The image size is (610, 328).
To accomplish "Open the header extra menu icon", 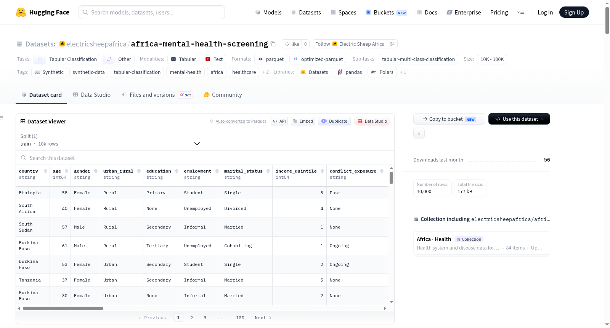I will [x=520, y=12].
